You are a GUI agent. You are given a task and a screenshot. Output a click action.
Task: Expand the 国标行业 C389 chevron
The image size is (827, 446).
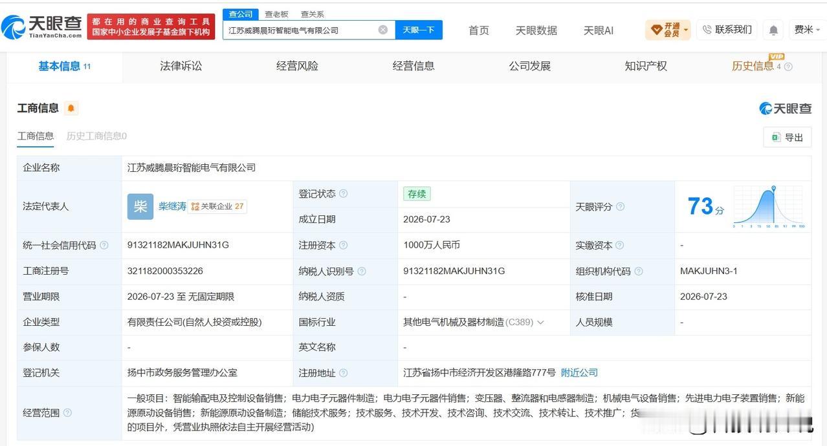point(540,322)
